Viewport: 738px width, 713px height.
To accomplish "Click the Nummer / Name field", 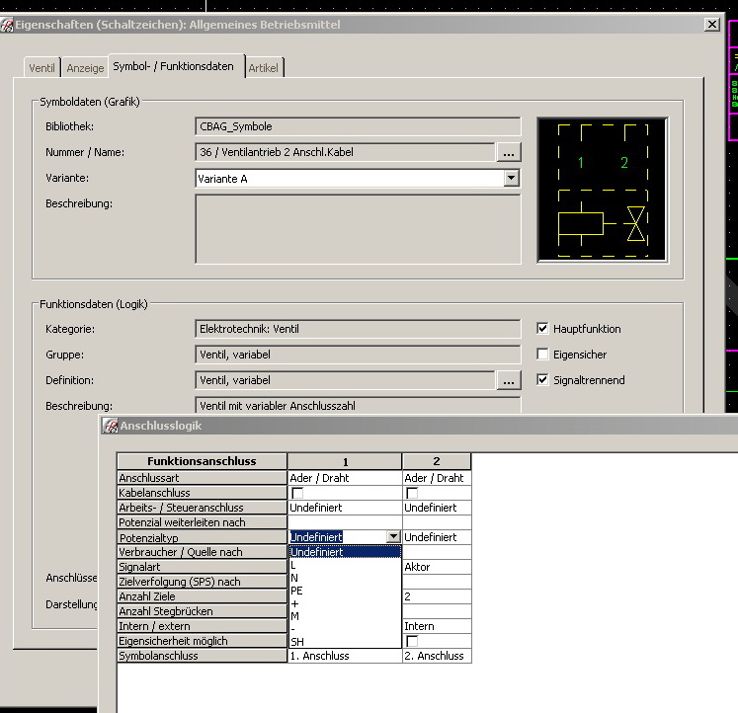I will [345, 152].
